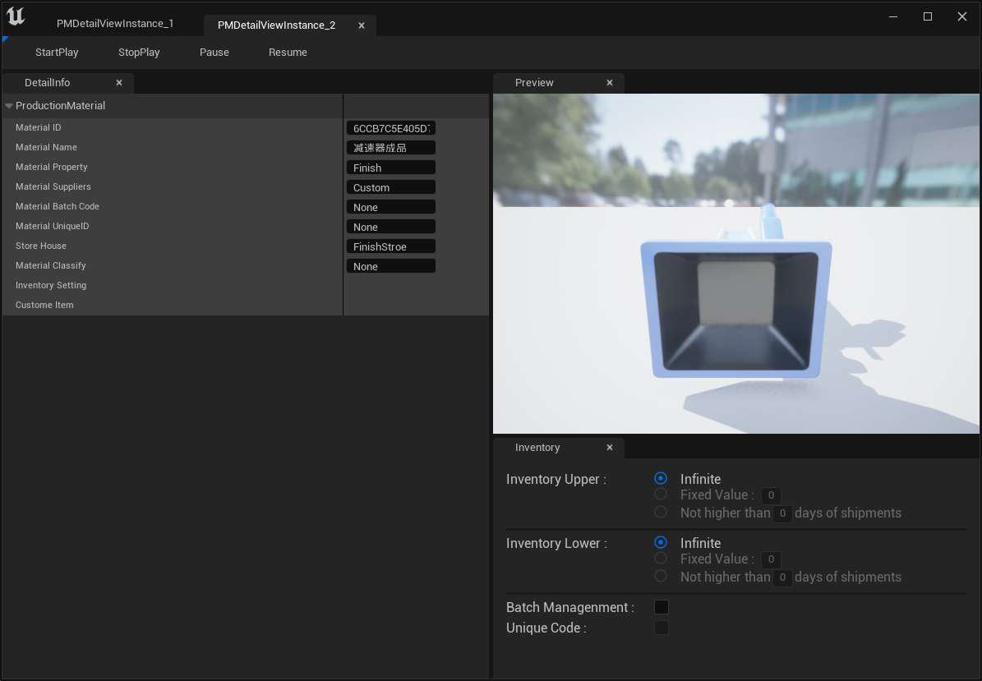Click the Pause button
982x681 pixels.
pyautogui.click(x=214, y=53)
